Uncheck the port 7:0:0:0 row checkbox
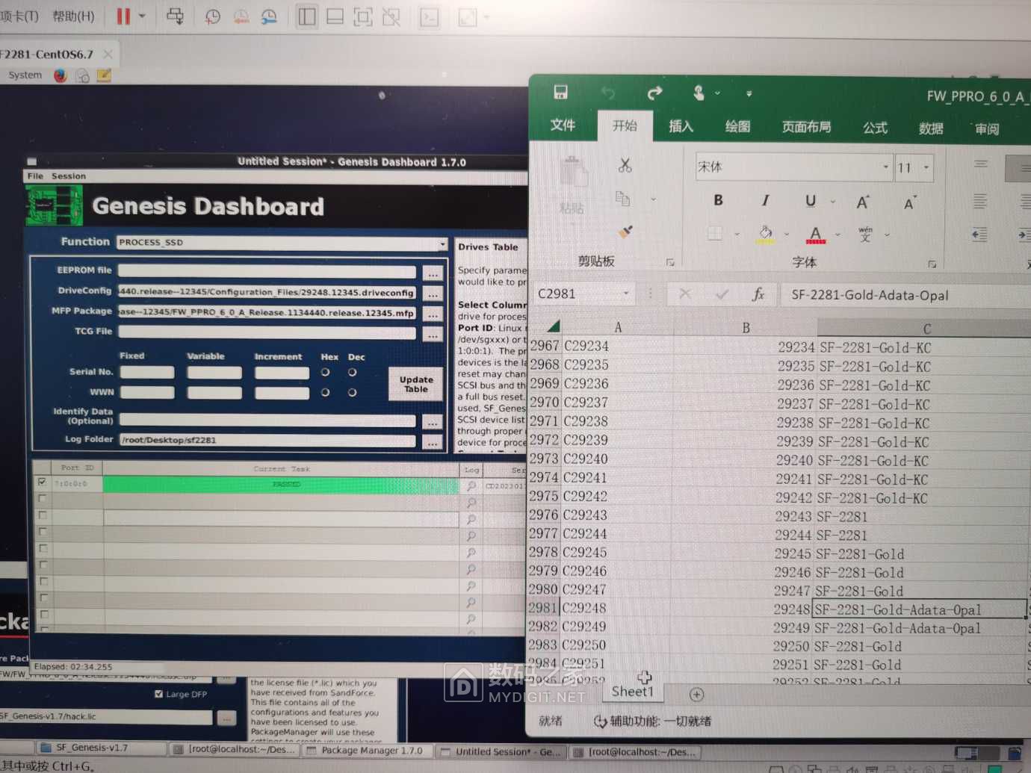Image resolution: width=1031 pixels, height=773 pixels. pos(42,482)
